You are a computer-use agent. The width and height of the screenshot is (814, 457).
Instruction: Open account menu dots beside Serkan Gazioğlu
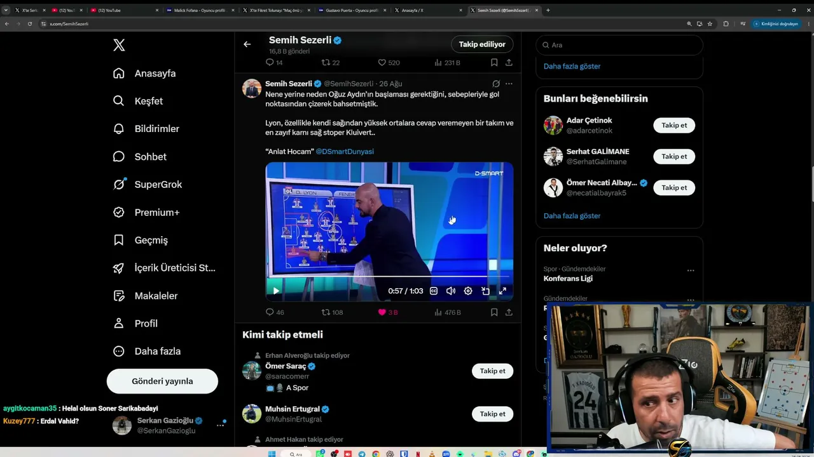[221, 425]
